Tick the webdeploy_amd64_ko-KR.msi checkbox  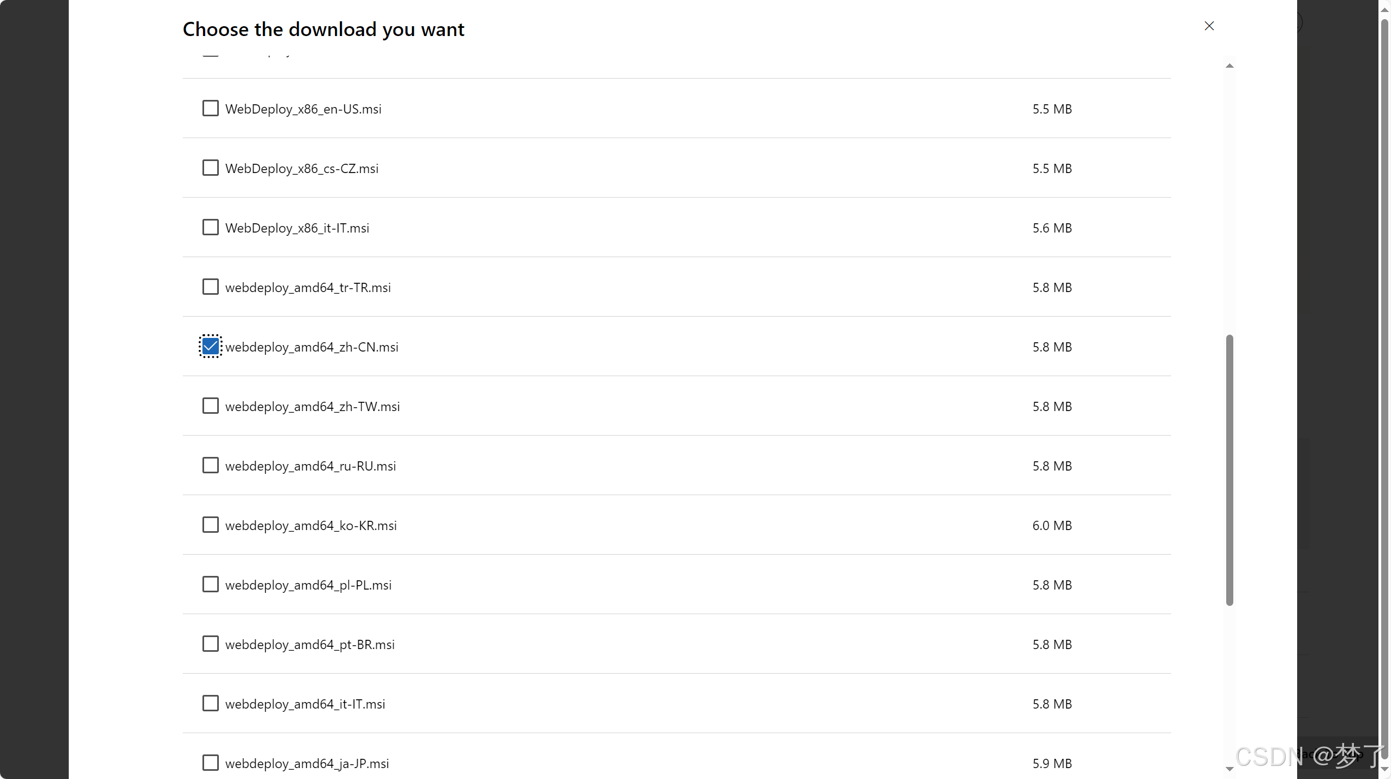pos(210,525)
